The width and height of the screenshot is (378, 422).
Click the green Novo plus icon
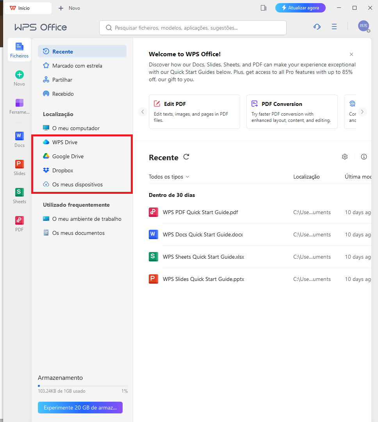pyautogui.click(x=20, y=75)
